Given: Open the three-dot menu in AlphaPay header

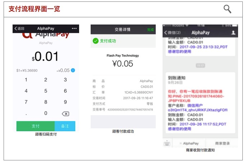Looking at the screenshot, I should 74,28.
